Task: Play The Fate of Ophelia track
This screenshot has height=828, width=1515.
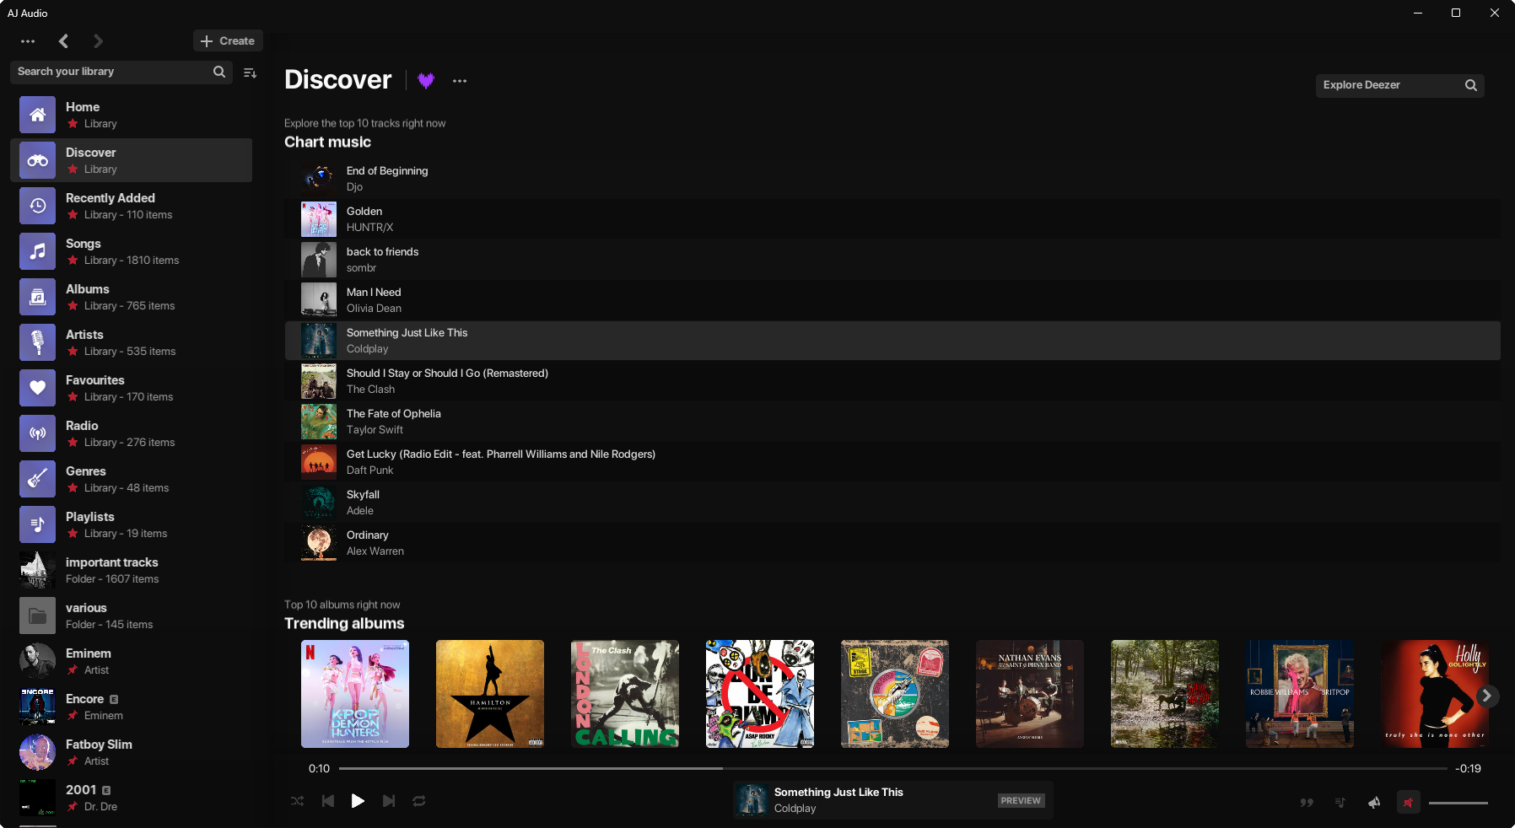Action: coord(892,422)
